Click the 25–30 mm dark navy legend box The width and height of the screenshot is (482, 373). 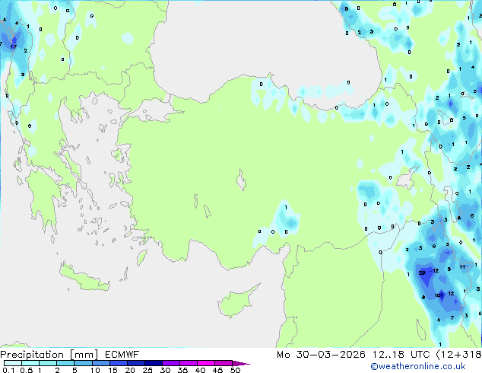(x=153, y=363)
